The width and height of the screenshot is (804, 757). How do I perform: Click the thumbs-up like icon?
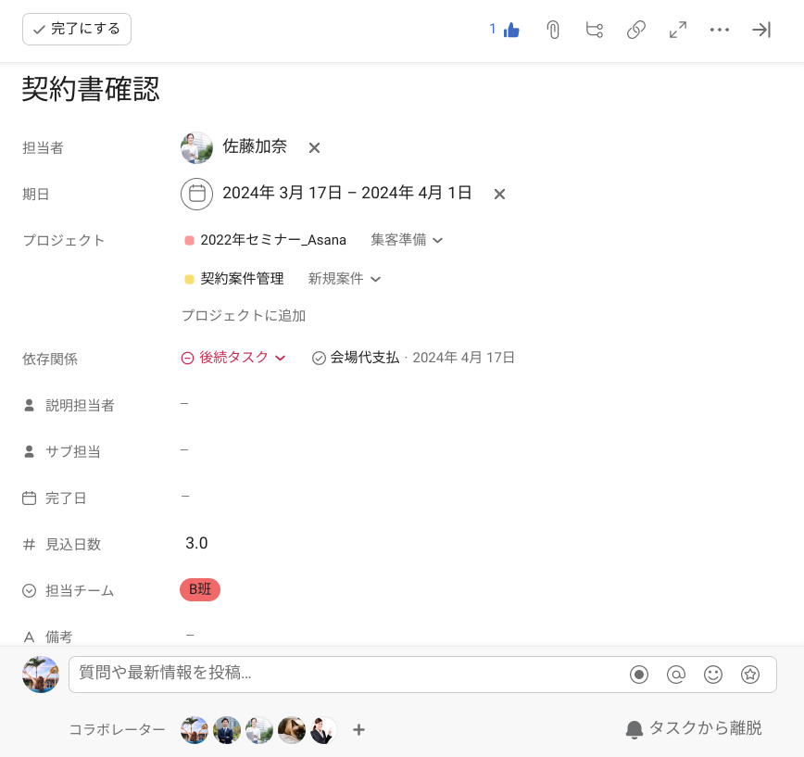coord(511,30)
